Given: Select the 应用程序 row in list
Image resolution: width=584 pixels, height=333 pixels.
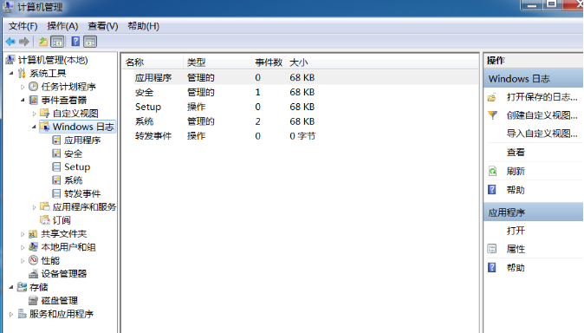Looking at the screenshot, I should tap(300, 77).
